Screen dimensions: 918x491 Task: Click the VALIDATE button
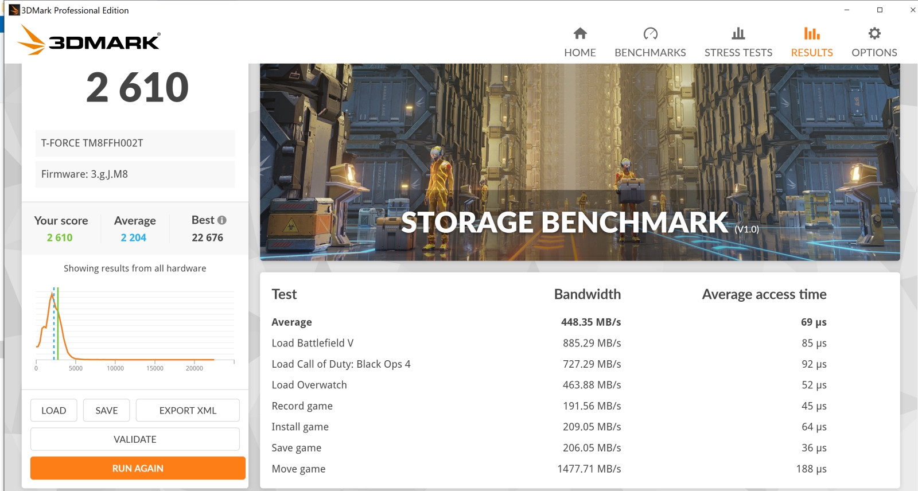tap(135, 439)
